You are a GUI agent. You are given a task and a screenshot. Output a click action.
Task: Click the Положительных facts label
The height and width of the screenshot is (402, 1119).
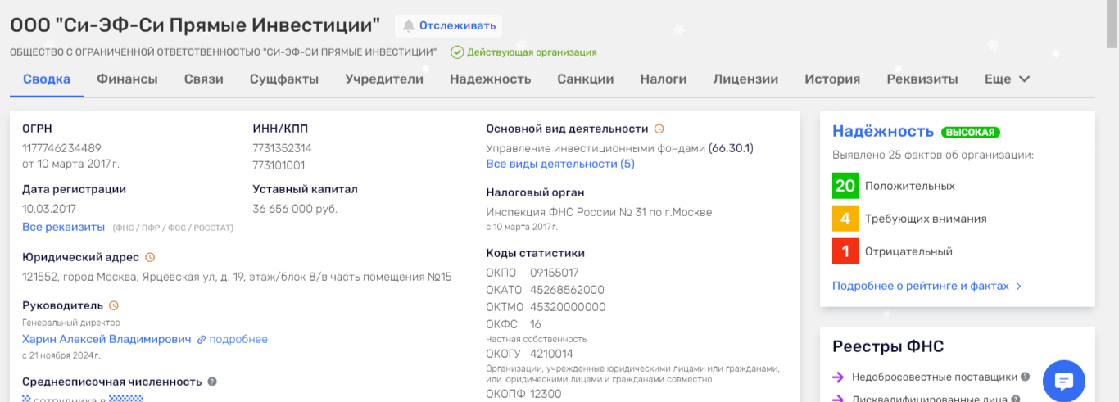point(910,186)
